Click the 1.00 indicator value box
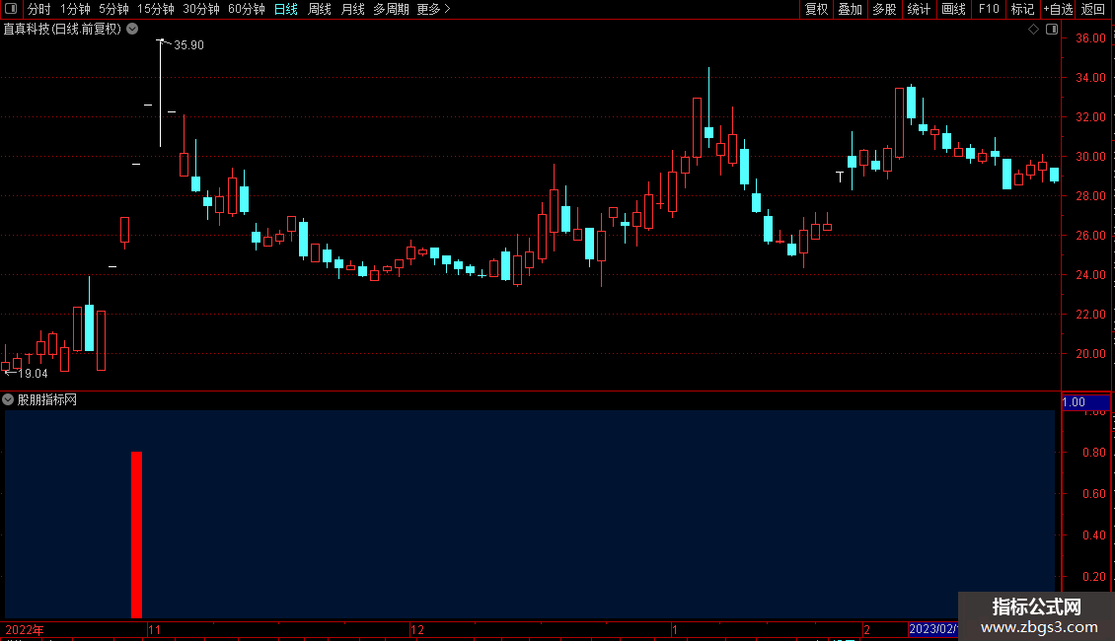The image size is (1115, 641). 1085,402
